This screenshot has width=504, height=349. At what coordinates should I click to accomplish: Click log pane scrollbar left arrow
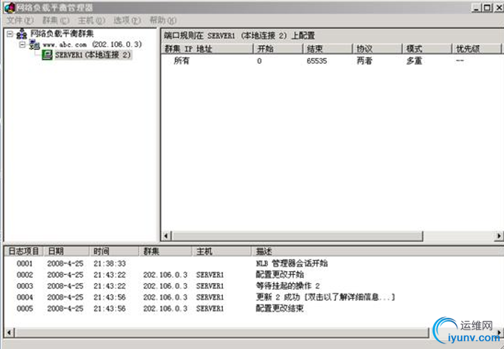(x=9, y=332)
